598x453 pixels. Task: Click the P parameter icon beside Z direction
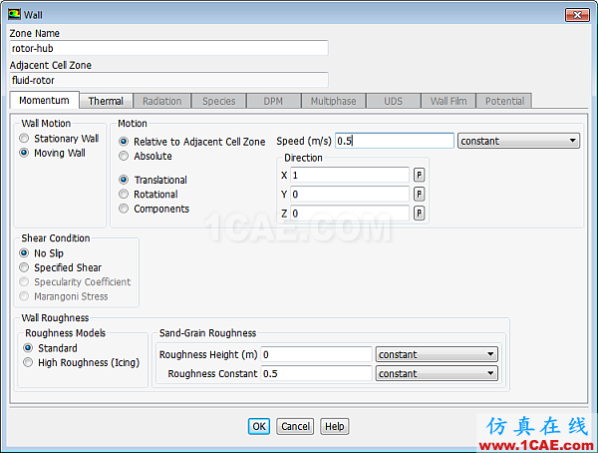(x=420, y=213)
